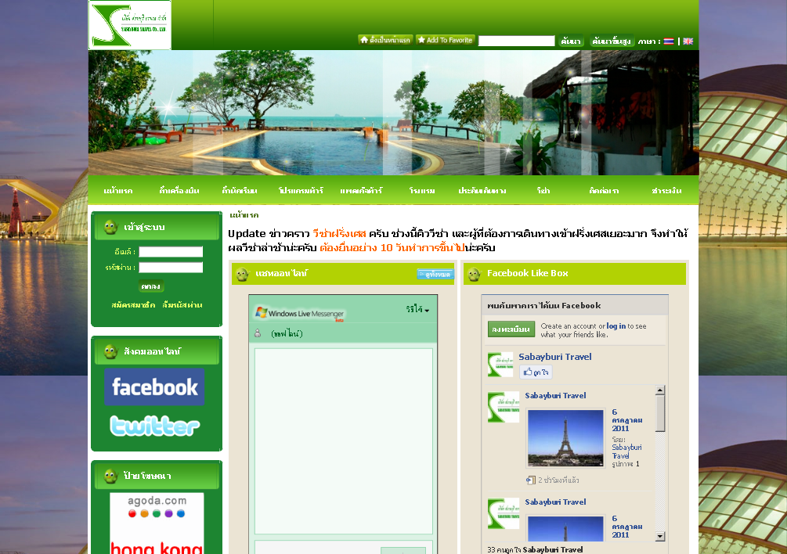
Task: Click the second post's Sabayburi avatar thumbnail
Action: [x=504, y=513]
